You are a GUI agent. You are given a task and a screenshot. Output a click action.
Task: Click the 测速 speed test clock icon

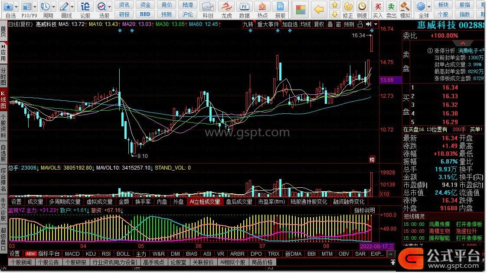[x=362, y=6]
